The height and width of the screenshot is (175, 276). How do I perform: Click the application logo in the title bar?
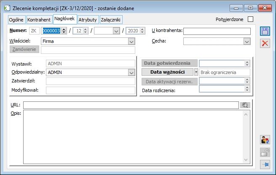pos(7,8)
